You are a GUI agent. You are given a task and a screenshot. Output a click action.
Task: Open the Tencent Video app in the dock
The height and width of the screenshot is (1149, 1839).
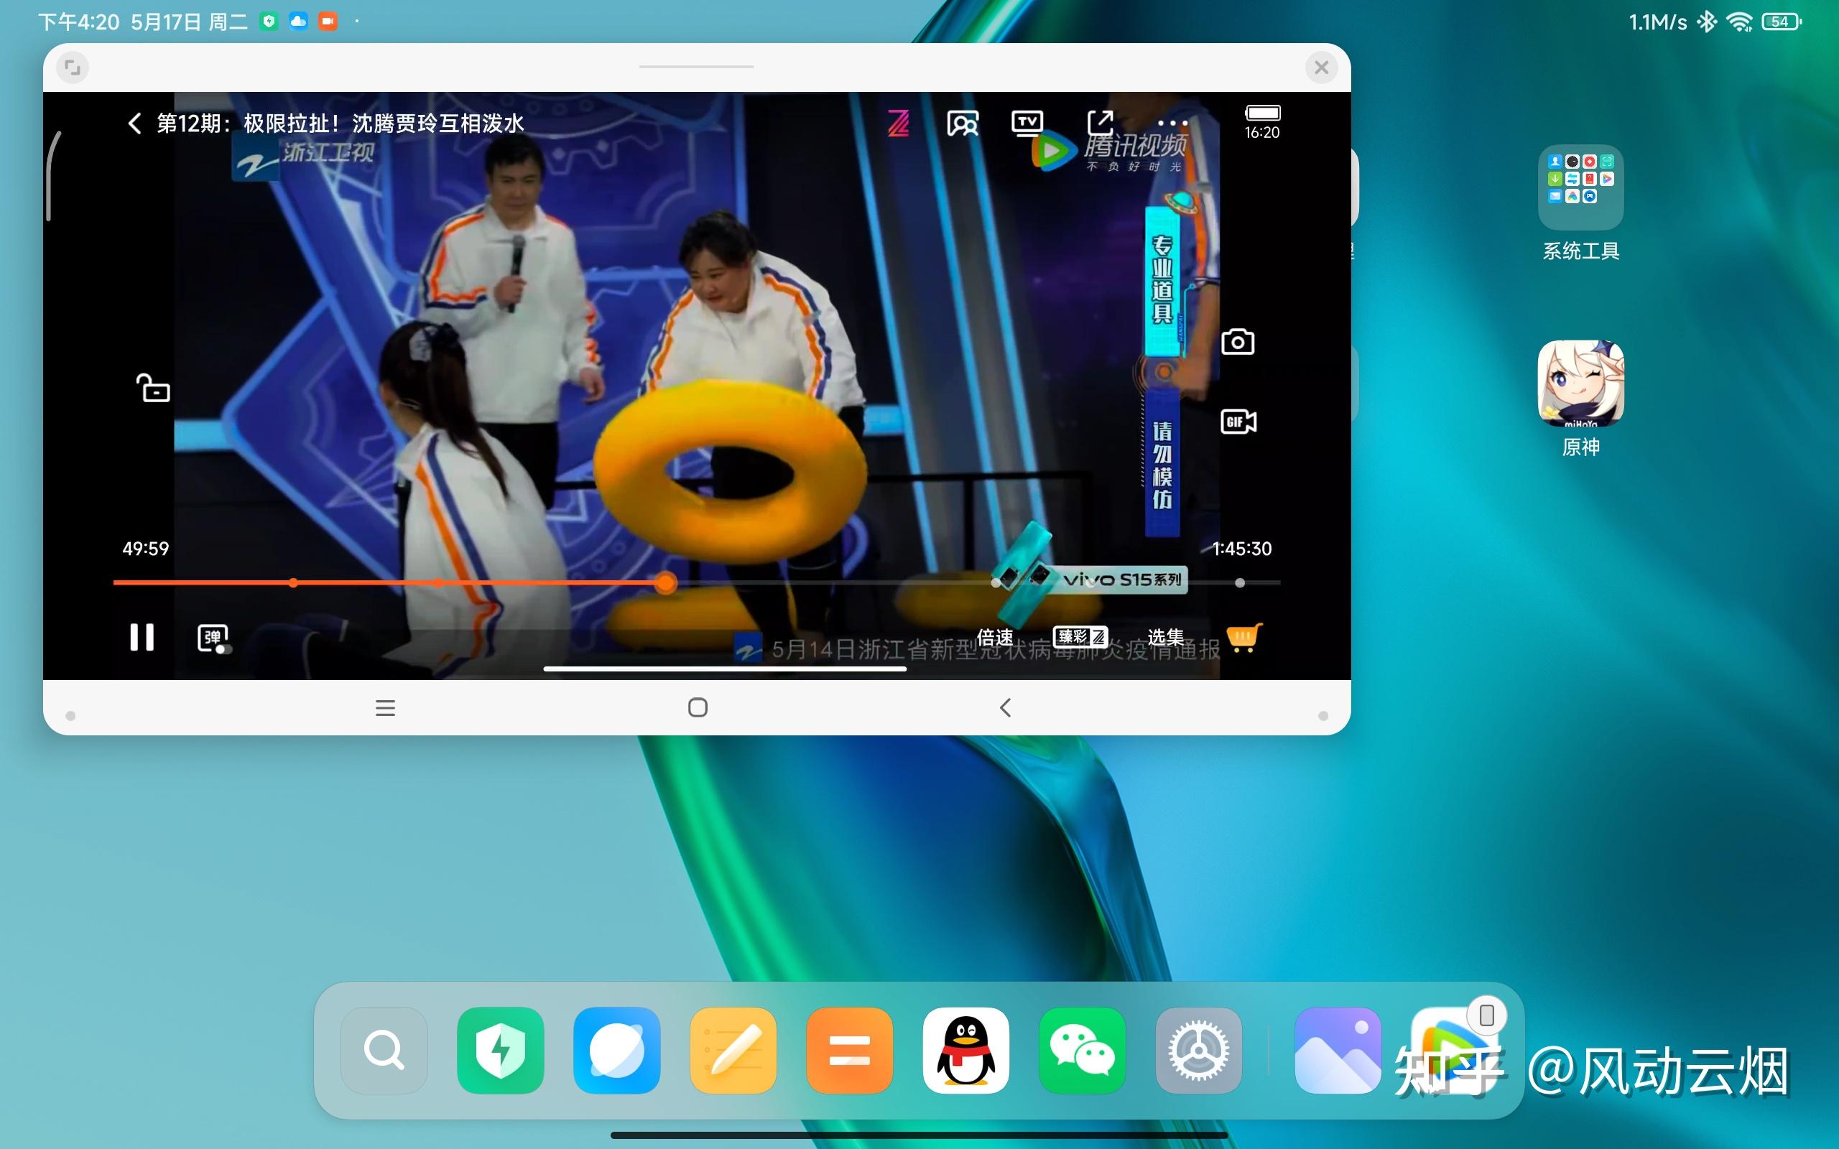[1454, 1050]
